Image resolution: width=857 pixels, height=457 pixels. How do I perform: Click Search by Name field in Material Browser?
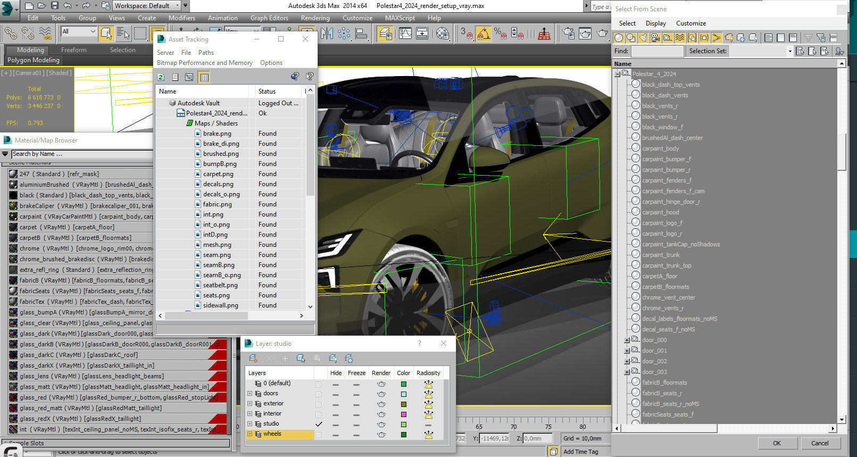(x=82, y=154)
